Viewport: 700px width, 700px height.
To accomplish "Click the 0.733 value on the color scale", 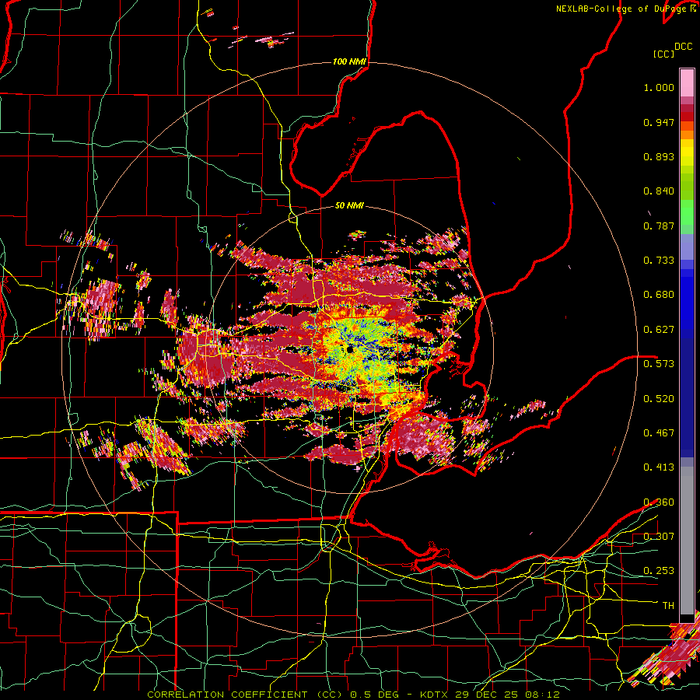I will point(659,261).
